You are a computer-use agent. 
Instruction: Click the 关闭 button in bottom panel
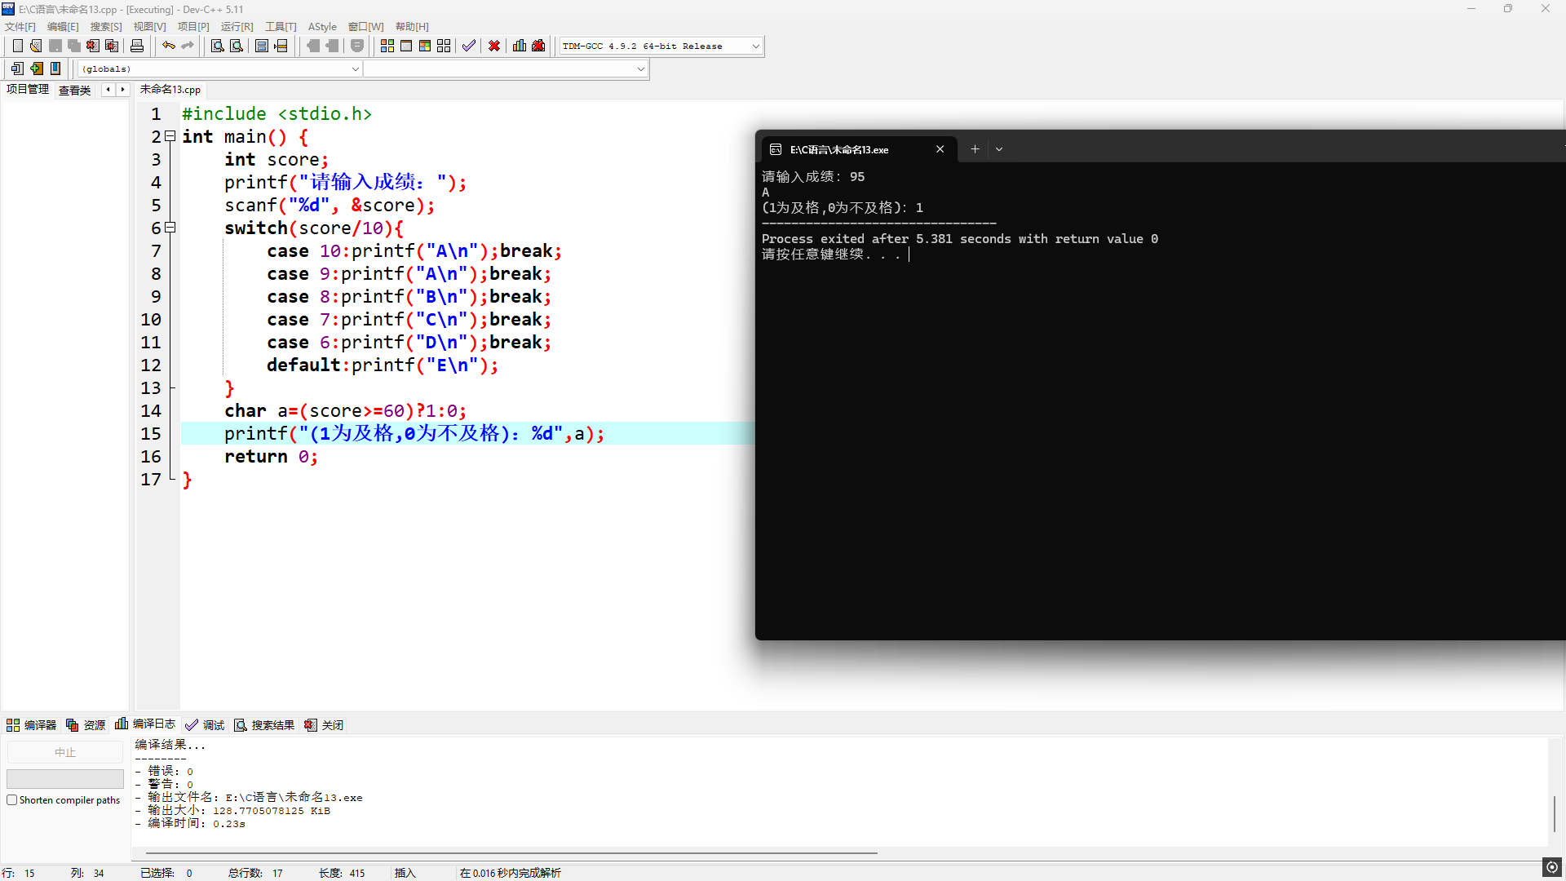[325, 725]
